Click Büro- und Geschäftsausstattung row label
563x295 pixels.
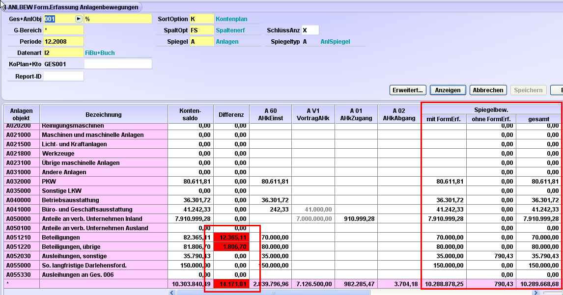pyautogui.click(x=87, y=210)
